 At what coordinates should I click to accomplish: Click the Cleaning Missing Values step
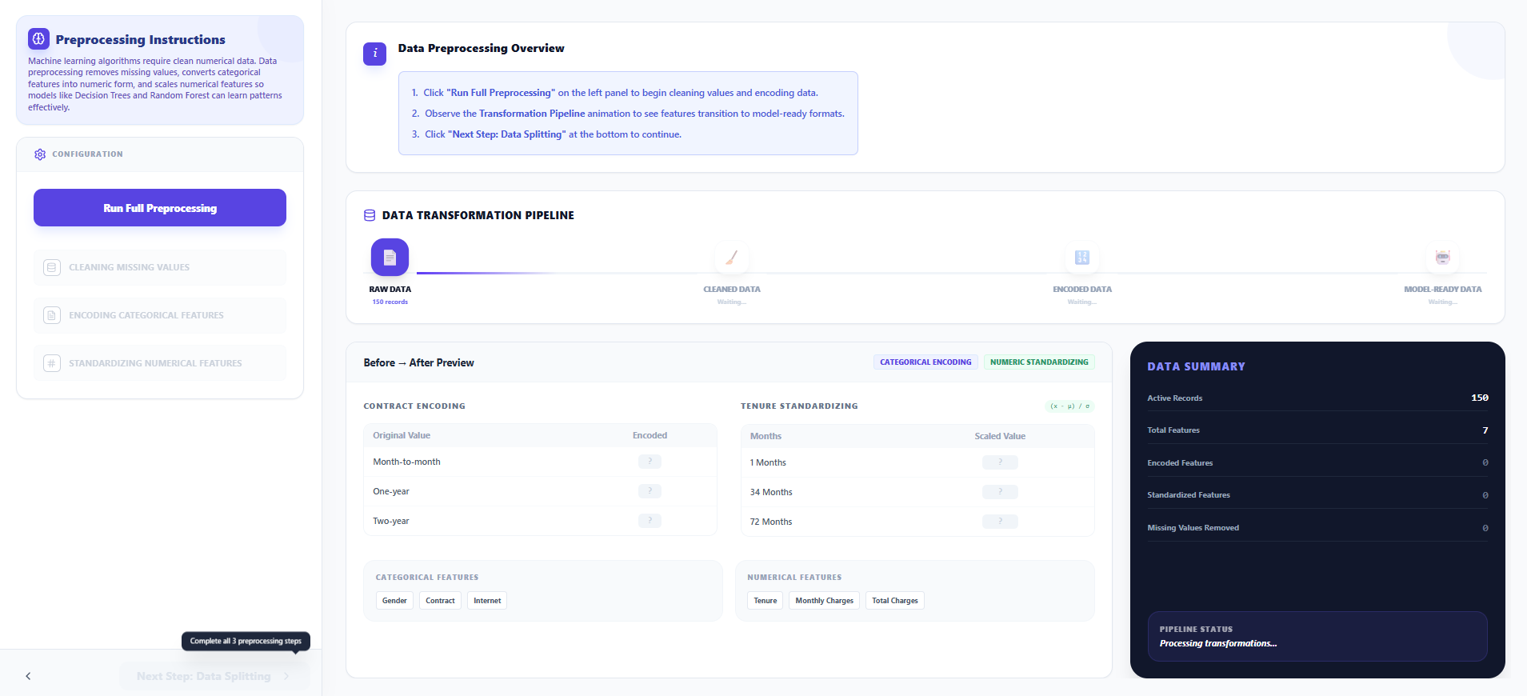160,267
